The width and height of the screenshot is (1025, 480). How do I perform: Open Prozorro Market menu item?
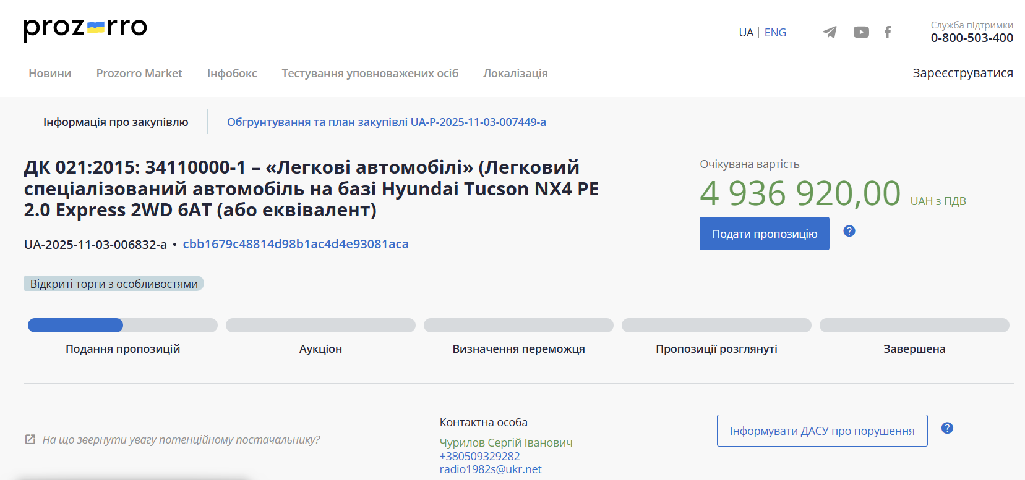(139, 74)
